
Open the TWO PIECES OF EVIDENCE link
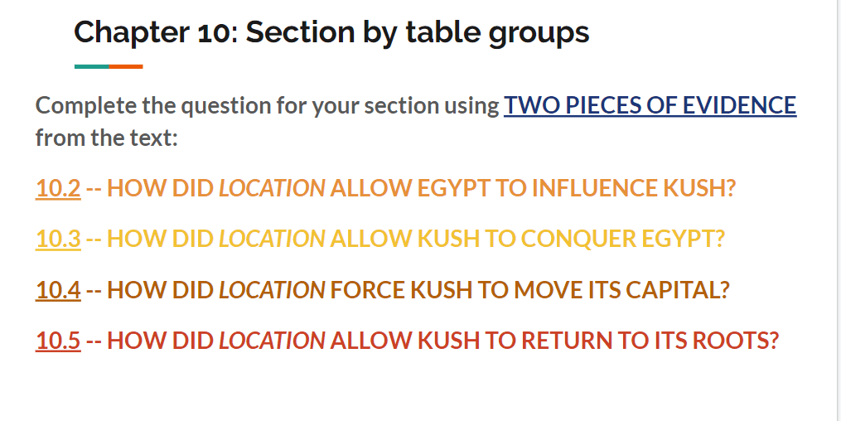(x=650, y=105)
